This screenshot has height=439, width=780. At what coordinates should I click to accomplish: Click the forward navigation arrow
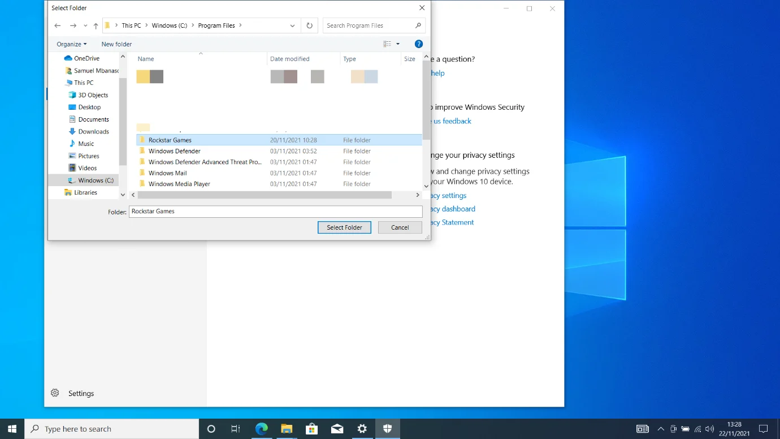point(73,25)
